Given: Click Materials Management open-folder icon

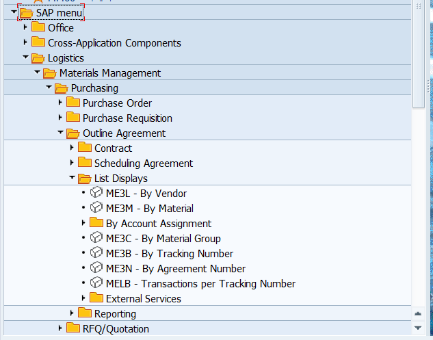Looking at the screenshot, I should pos(50,73).
